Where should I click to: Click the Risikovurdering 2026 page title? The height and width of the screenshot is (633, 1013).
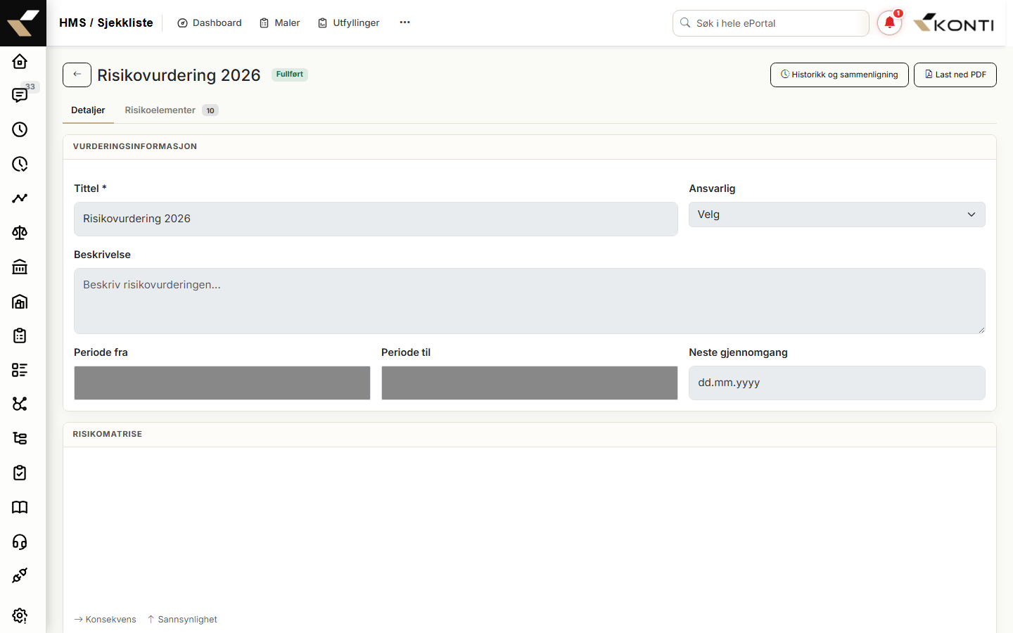(179, 75)
